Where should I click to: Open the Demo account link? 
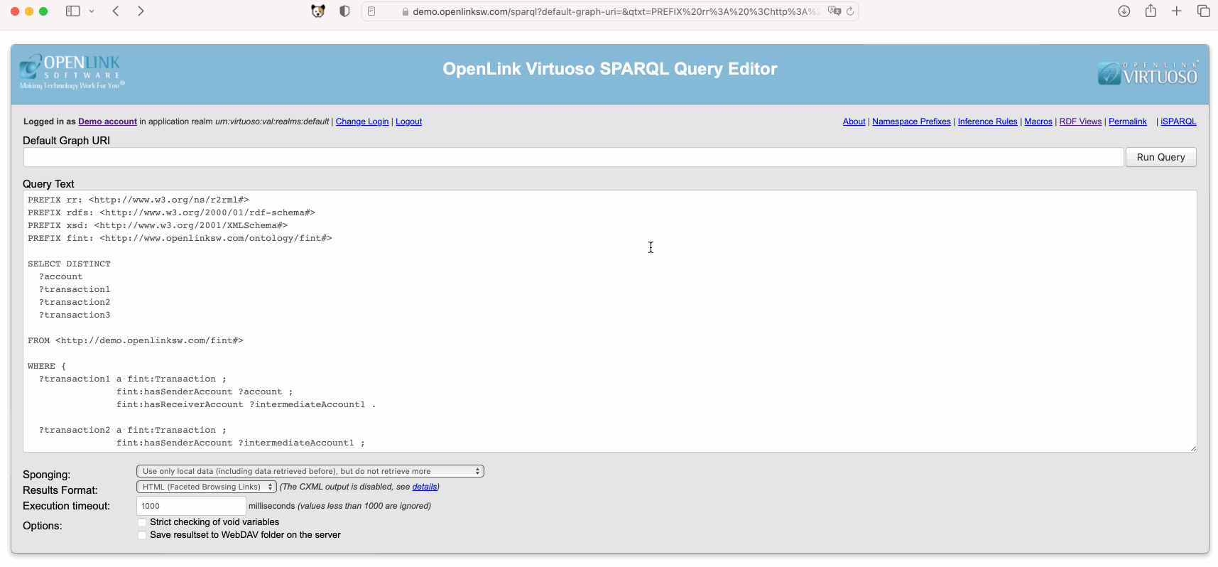pyautogui.click(x=107, y=121)
